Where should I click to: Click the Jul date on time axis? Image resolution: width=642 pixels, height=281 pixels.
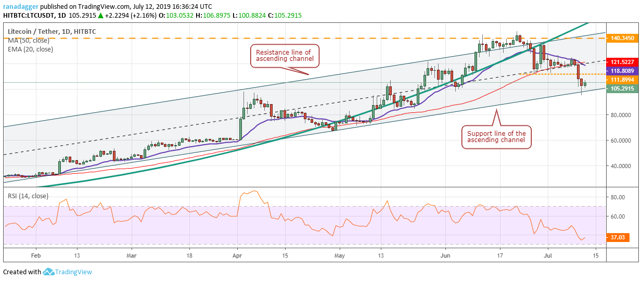point(547,256)
